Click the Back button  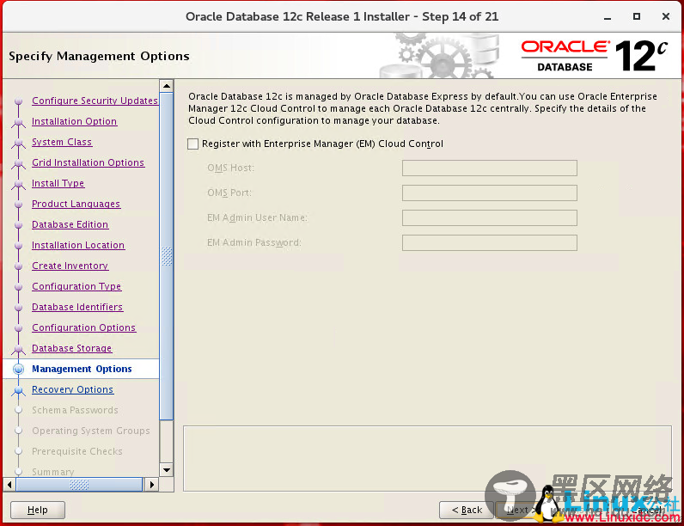467,510
